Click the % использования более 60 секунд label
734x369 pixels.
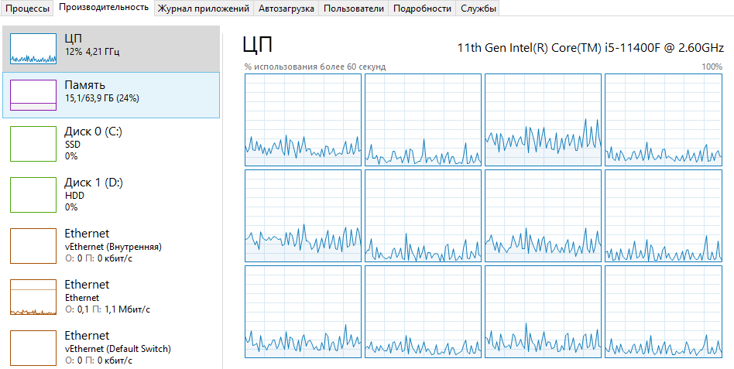(314, 67)
